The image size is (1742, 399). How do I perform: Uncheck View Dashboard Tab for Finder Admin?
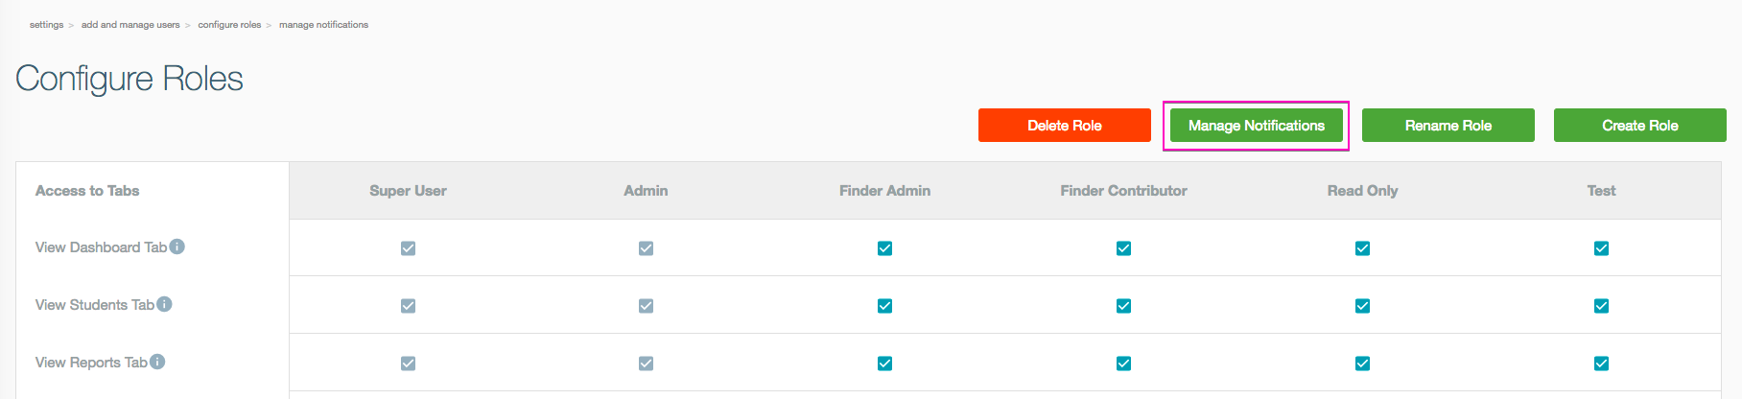point(884,248)
